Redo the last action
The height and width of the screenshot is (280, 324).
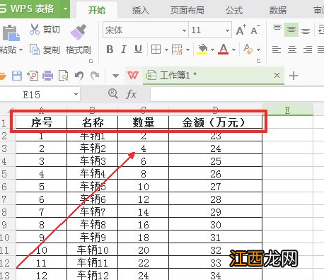pos(95,76)
